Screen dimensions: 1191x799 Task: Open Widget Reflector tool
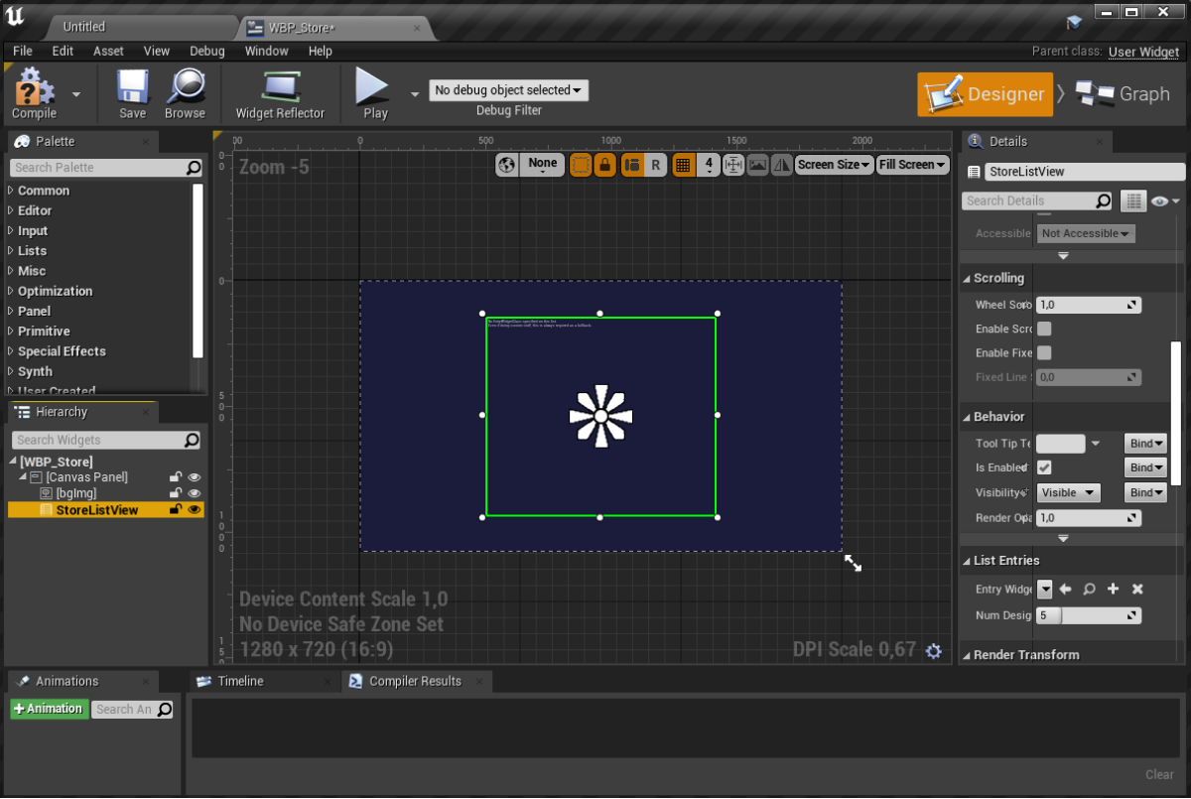[280, 93]
